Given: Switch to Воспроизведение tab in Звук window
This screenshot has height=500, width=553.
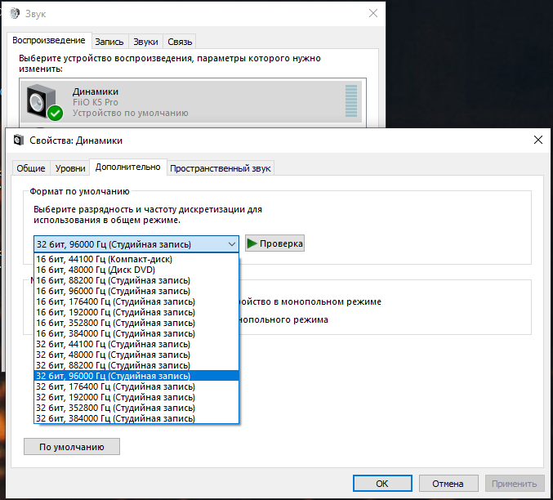Looking at the screenshot, I should [x=49, y=40].
